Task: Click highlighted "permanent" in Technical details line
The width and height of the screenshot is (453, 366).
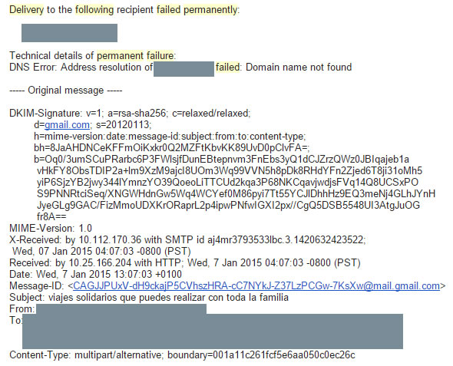Action: pyautogui.click(x=120, y=55)
